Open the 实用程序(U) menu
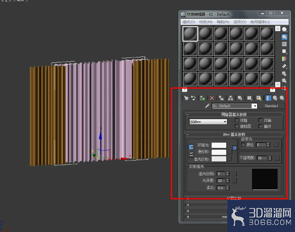The image size is (295, 232). coord(260,22)
